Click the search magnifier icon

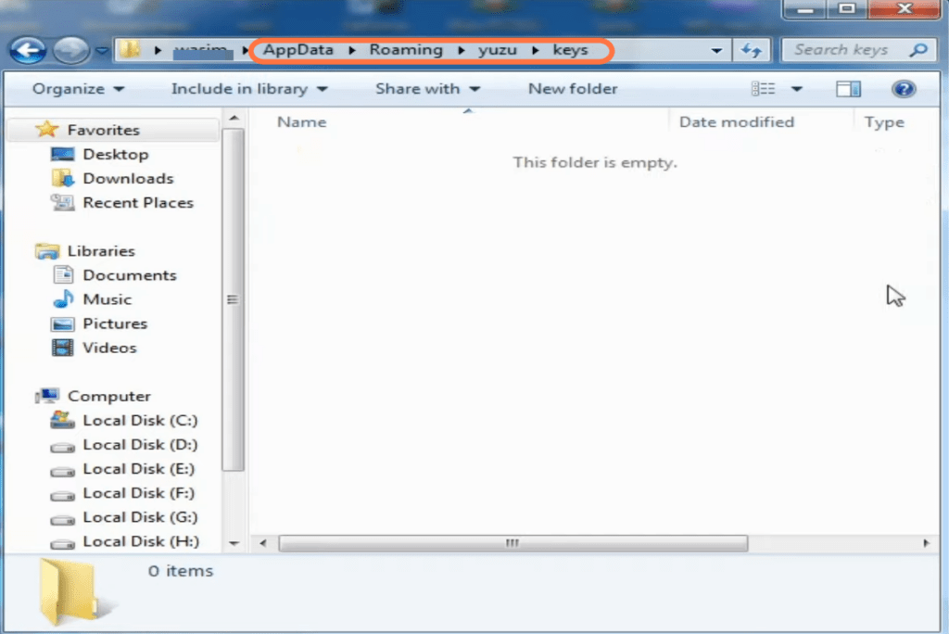(918, 50)
